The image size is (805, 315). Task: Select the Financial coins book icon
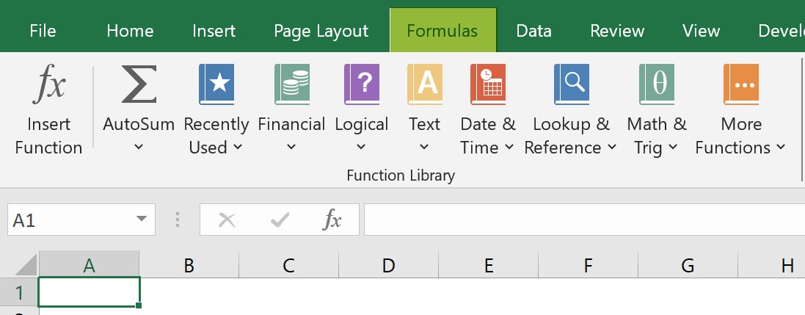291,84
